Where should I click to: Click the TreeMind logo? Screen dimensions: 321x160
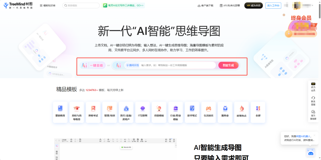18,6
